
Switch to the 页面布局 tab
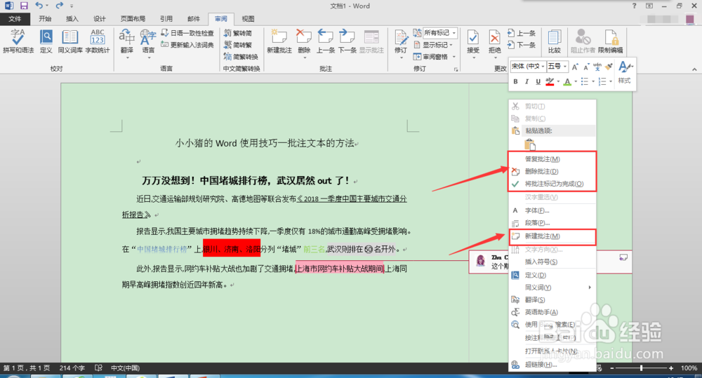pyautogui.click(x=133, y=19)
